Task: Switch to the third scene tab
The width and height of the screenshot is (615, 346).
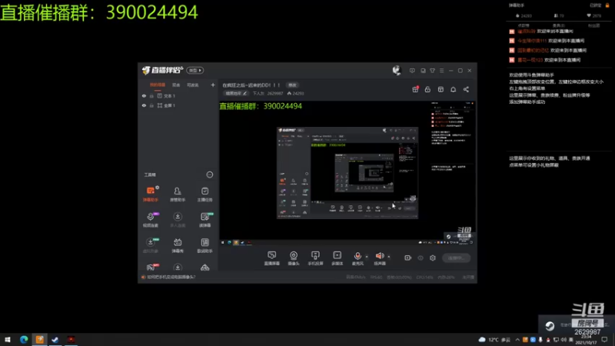Action: (x=193, y=85)
